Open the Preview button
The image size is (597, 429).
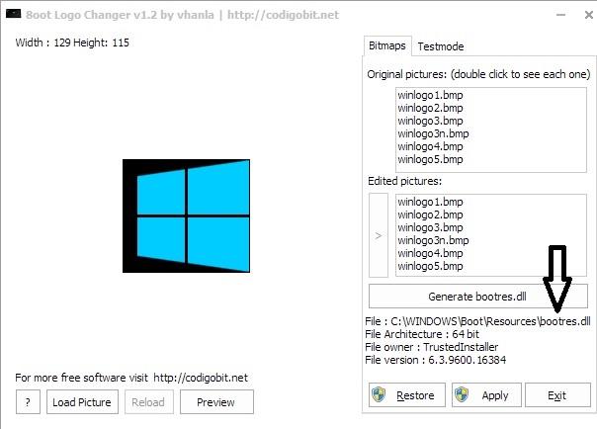[x=216, y=401]
